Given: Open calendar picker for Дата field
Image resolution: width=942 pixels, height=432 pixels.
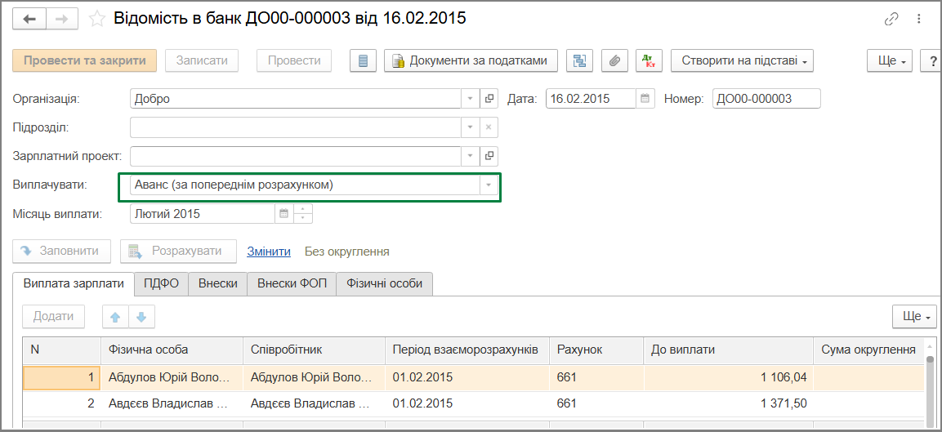Looking at the screenshot, I should 645,99.
